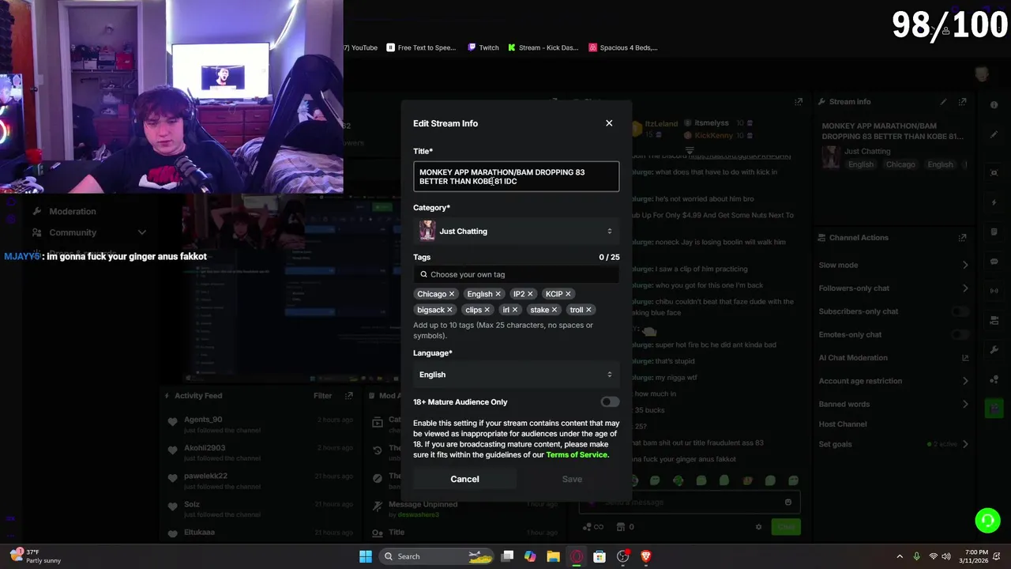The image size is (1011, 569).
Task: Click the info icon in right sidebar
Action: pyautogui.click(x=994, y=105)
